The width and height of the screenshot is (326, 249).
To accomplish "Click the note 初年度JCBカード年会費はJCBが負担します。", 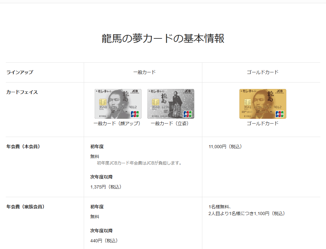I will (140, 163).
